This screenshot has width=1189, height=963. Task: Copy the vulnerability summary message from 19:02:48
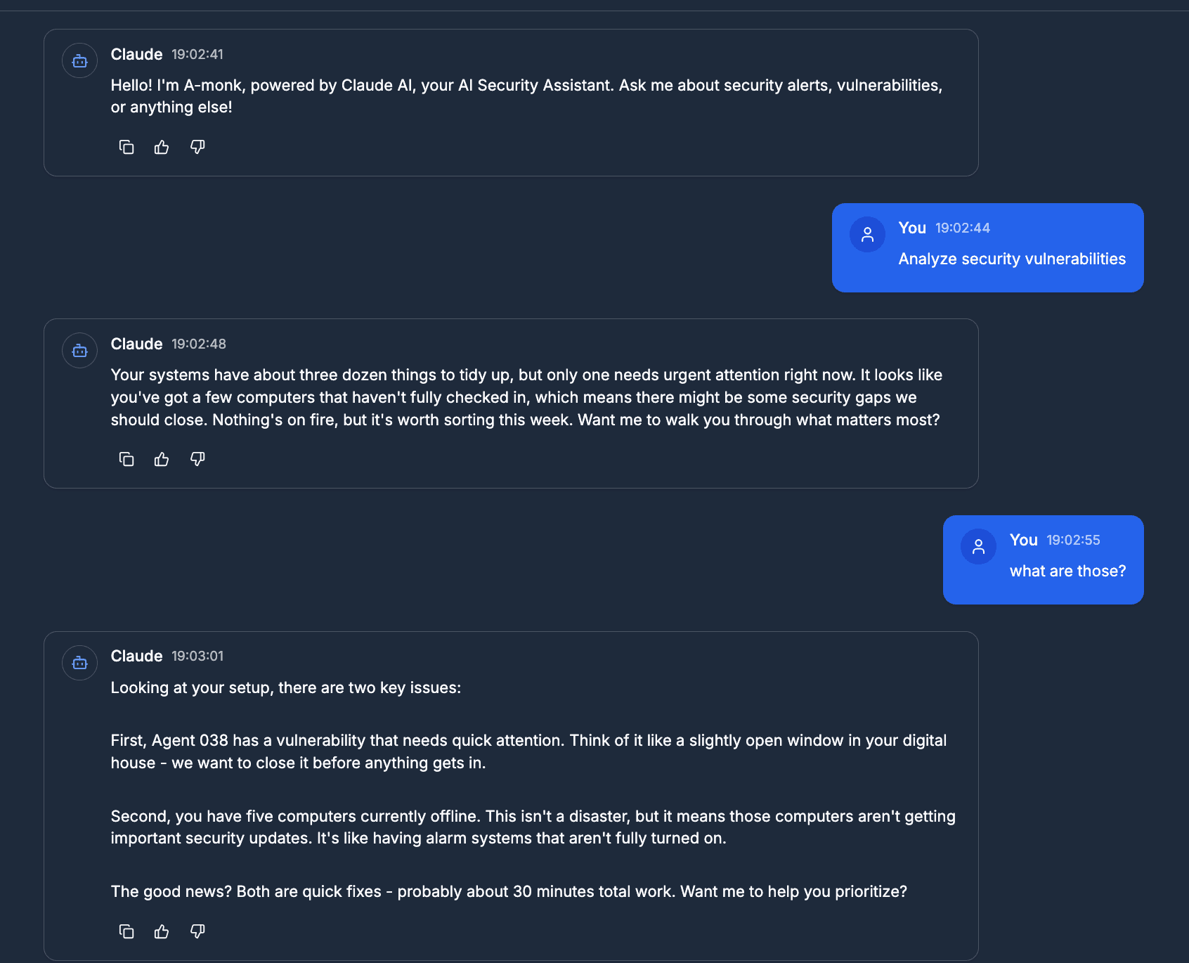pos(126,459)
